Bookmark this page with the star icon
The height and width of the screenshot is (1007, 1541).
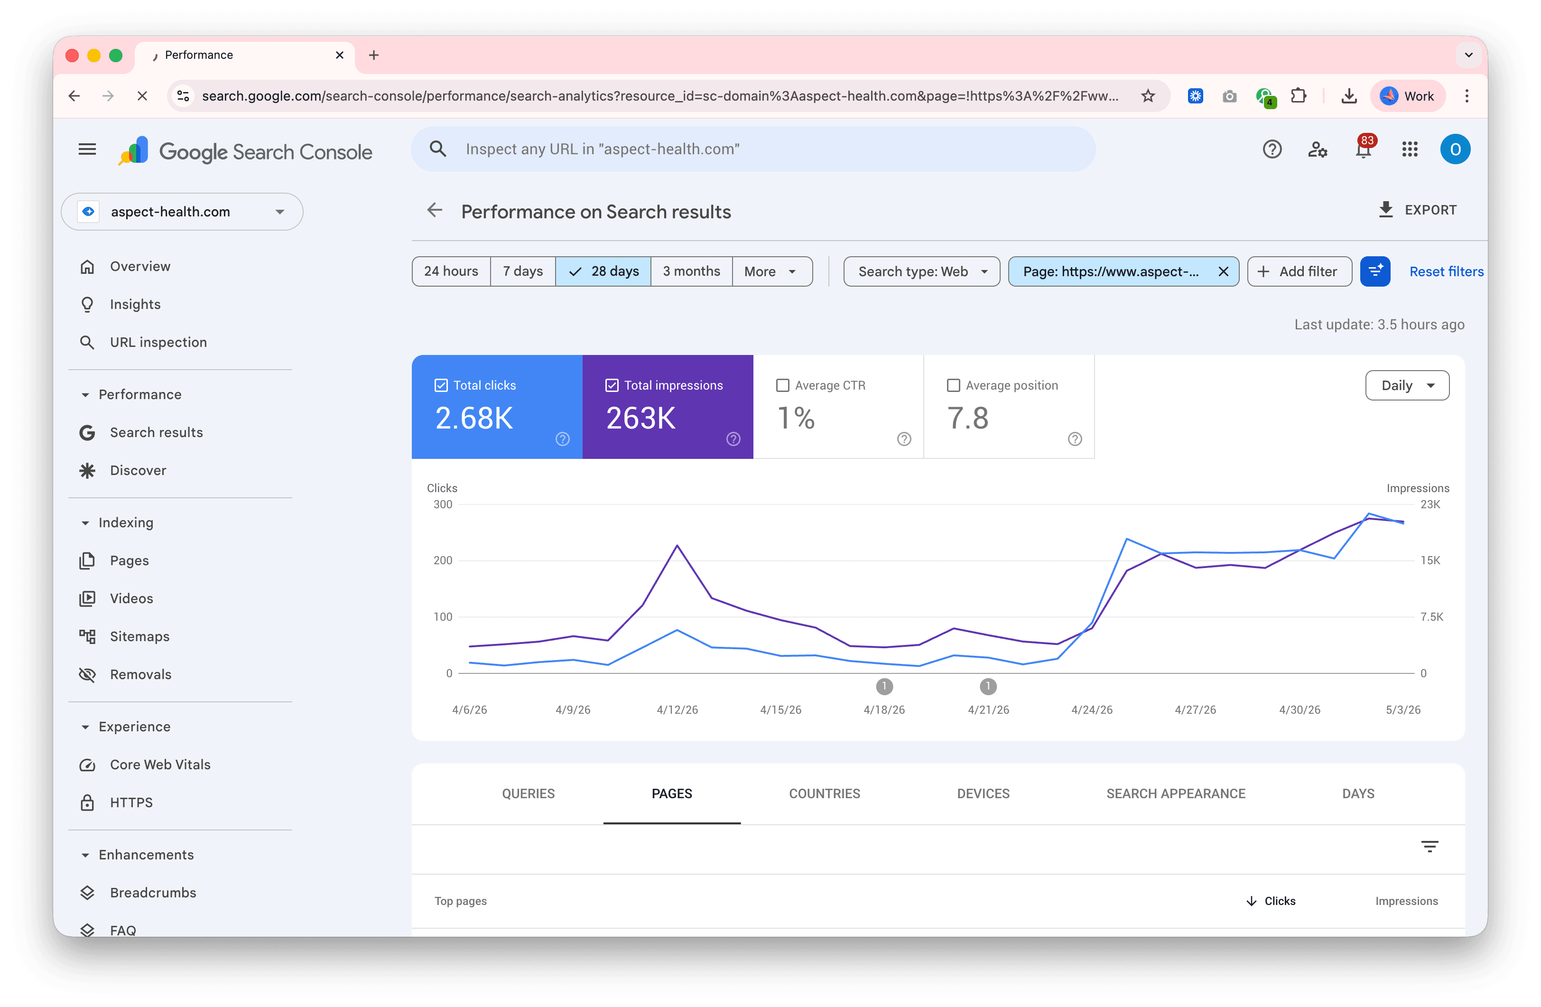1148,96
